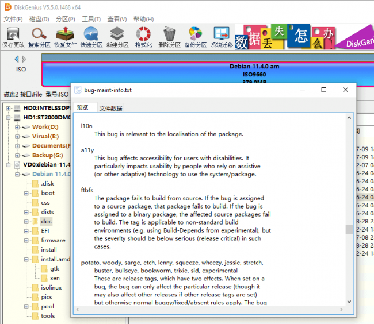Select the xen subfolder in tree
The height and width of the screenshot is (324, 374).
coord(55,278)
